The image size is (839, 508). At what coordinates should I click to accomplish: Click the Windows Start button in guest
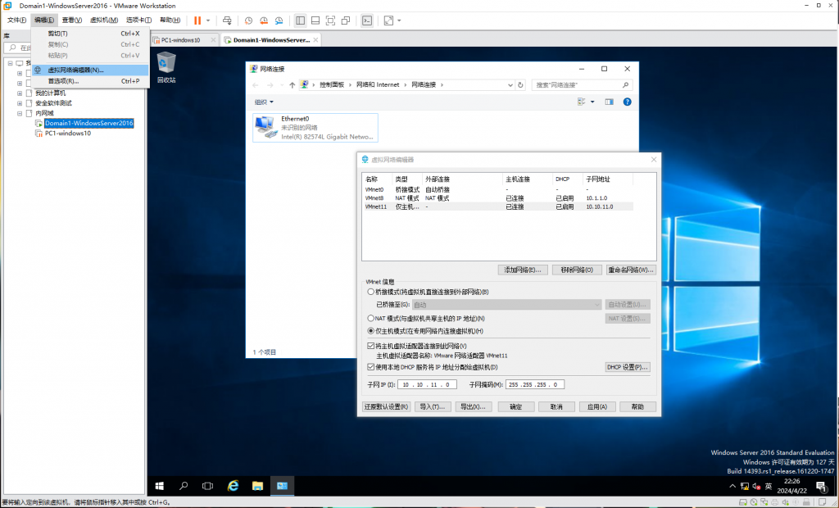pos(160,486)
